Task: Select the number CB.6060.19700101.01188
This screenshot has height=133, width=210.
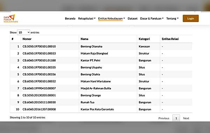Action: point(39,61)
